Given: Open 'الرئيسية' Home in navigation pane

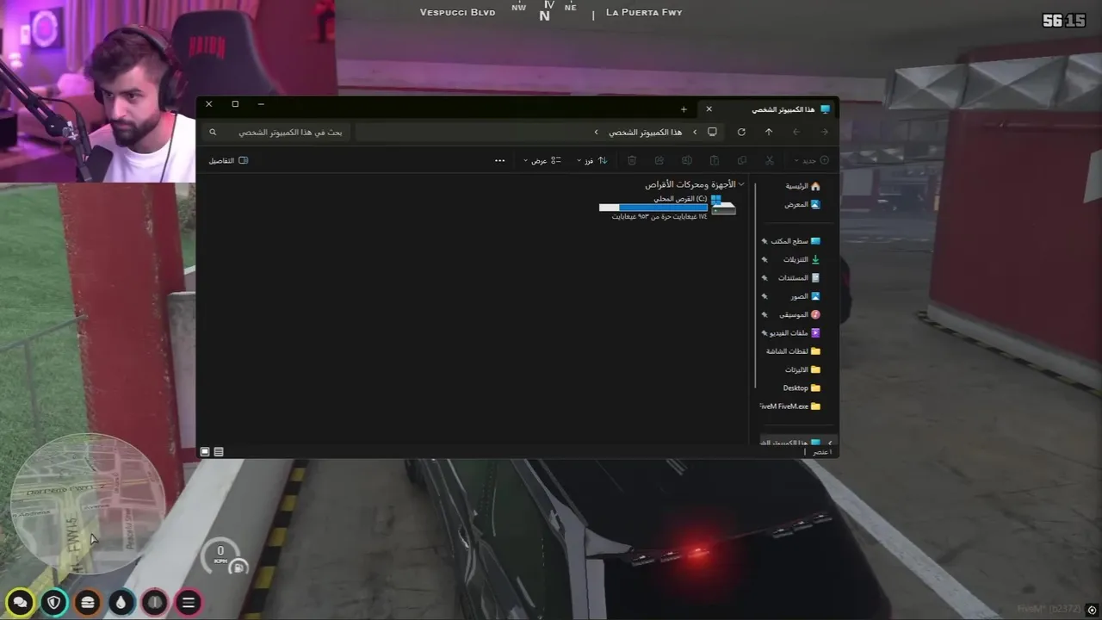Looking at the screenshot, I should coord(802,186).
